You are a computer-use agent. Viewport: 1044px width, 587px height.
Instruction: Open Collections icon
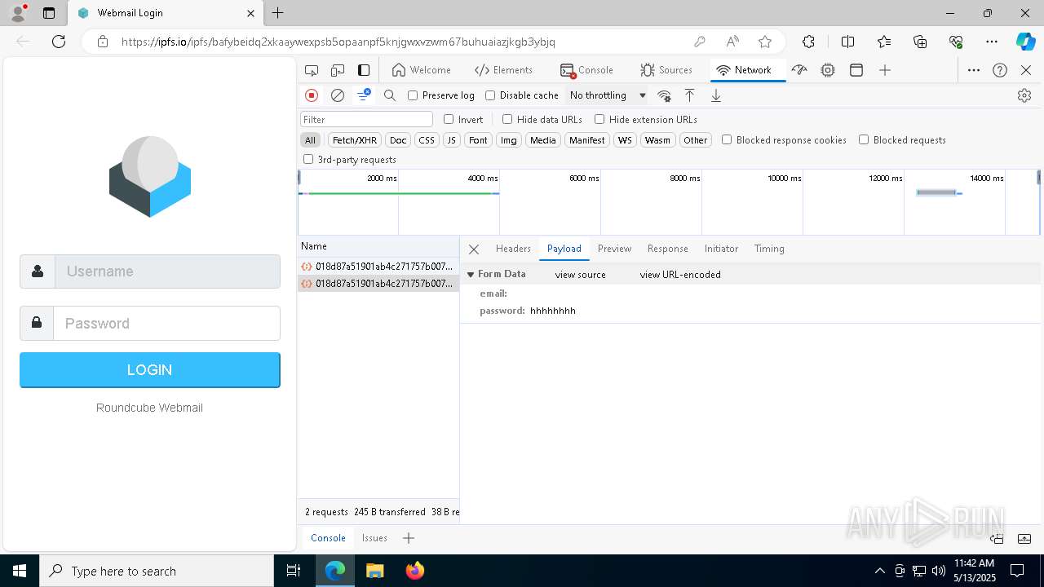tap(920, 42)
